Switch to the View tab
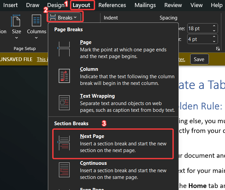 pos(196,5)
